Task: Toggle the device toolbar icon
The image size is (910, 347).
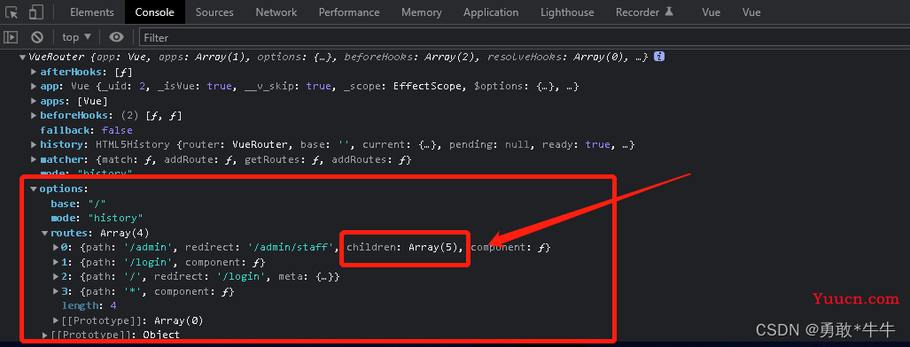Action: tap(36, 12)
